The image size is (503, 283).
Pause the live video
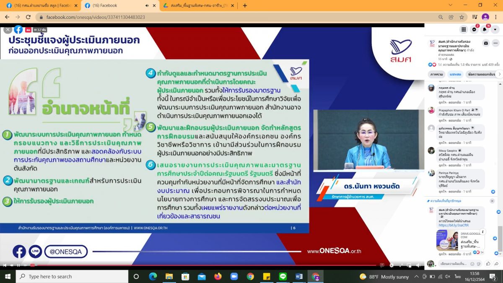pyautogui.click(x=18, y=265)
